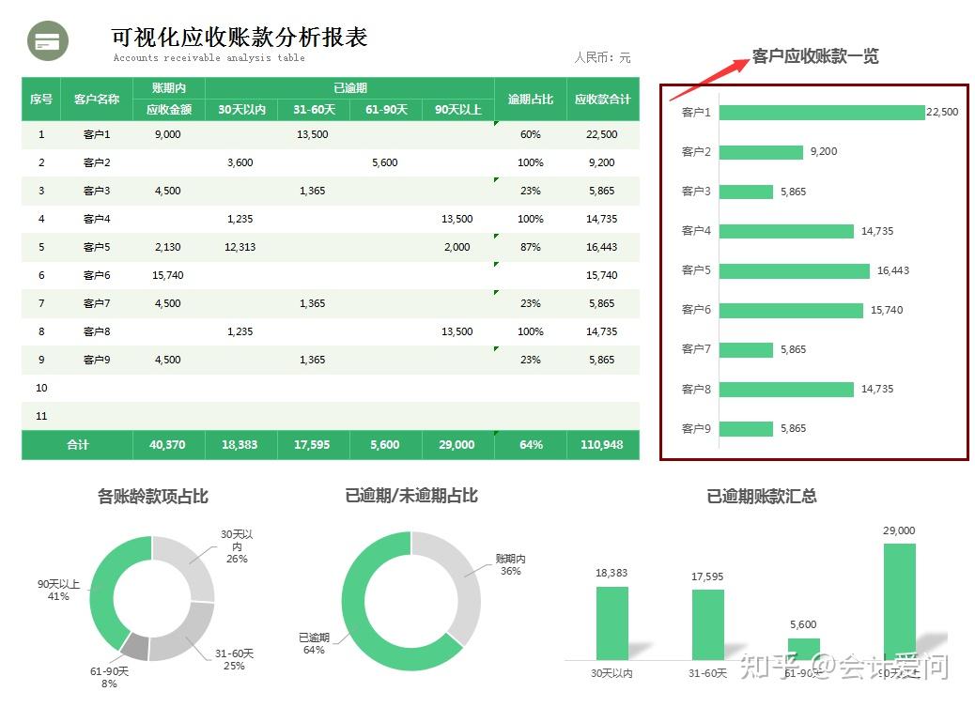Click the 30天以内 axis label under column chart
975x707 pixels.
[x=611, y=673]
